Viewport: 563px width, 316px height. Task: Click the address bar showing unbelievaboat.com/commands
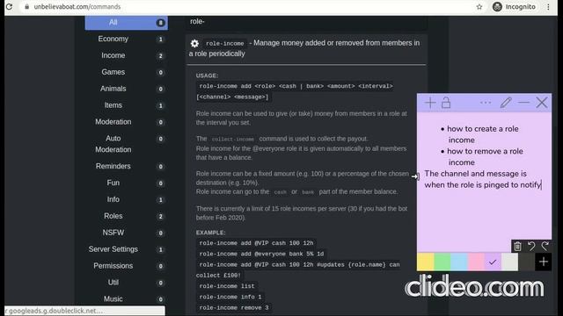pyautogui.click(x=248, y=7)
